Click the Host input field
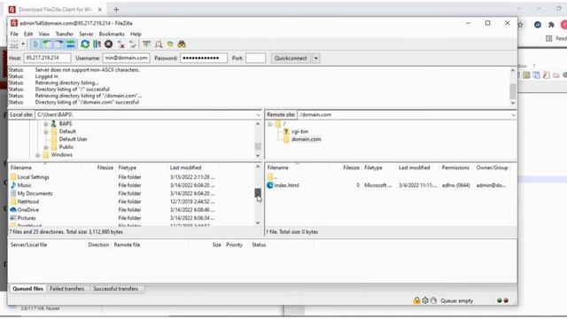 [x=47, y=58]
